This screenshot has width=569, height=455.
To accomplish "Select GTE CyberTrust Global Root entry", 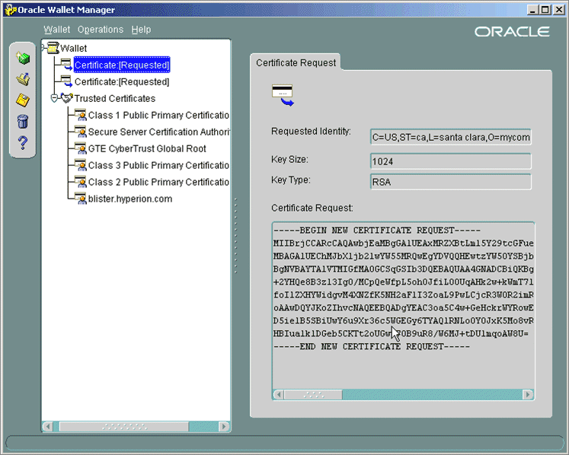I will [147, 148].
